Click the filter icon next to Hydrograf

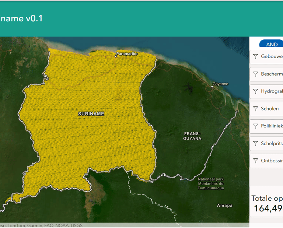[255, 91]
